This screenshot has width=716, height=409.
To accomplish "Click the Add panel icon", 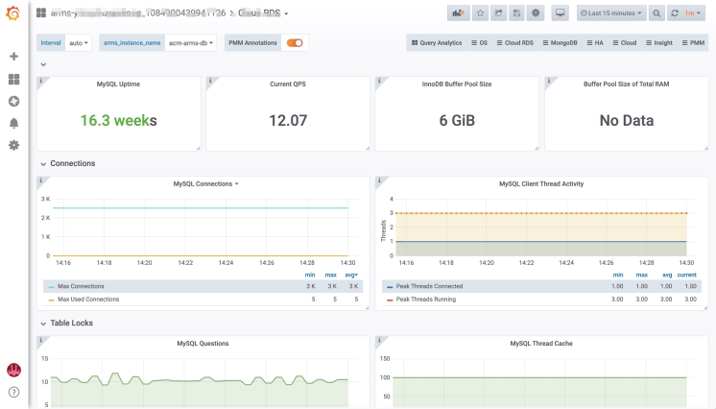I will point(459,13).
